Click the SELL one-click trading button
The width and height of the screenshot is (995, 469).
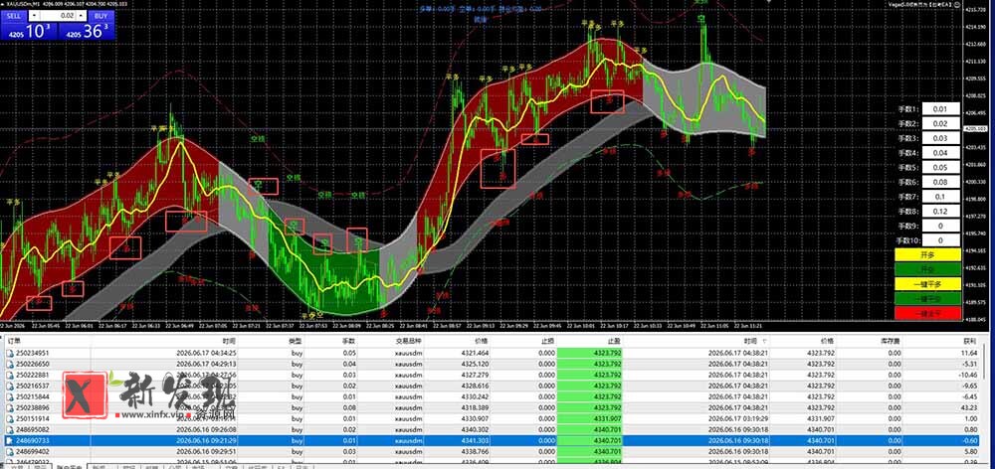click(x=15, y=15)
